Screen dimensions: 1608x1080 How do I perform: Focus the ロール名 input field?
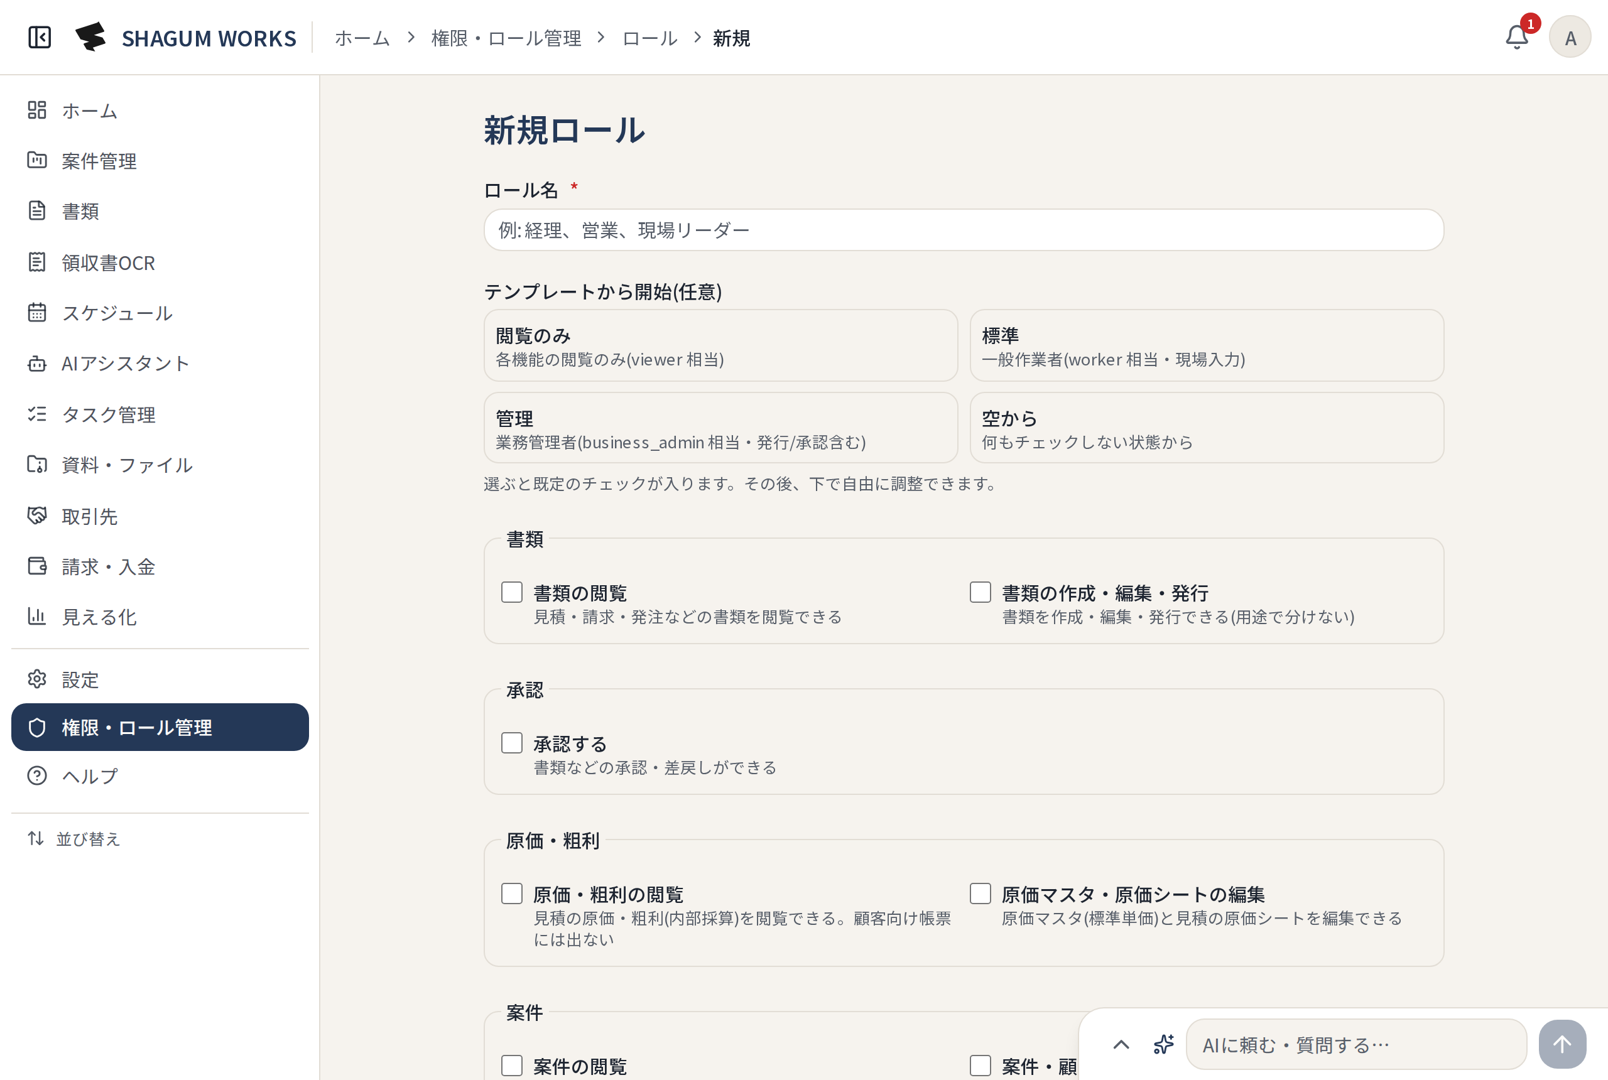pos(964,230)
